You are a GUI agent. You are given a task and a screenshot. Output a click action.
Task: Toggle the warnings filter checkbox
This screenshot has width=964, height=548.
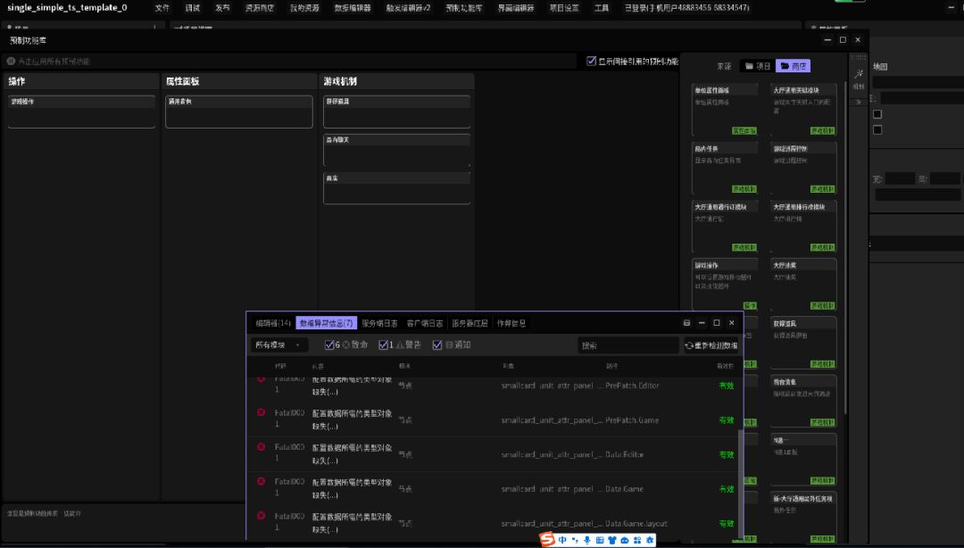pyautogui.click(x=384, y=345)
